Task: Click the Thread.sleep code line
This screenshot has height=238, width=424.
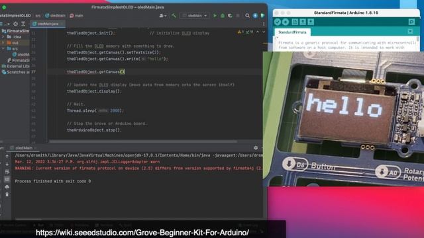Action: [95, 110]
